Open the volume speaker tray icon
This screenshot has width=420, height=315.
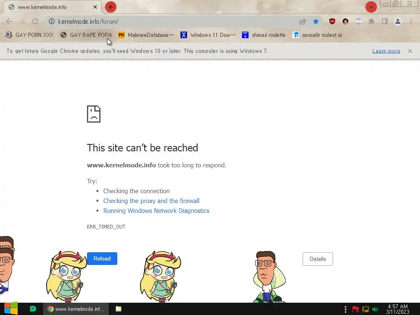tap(375, 309)
